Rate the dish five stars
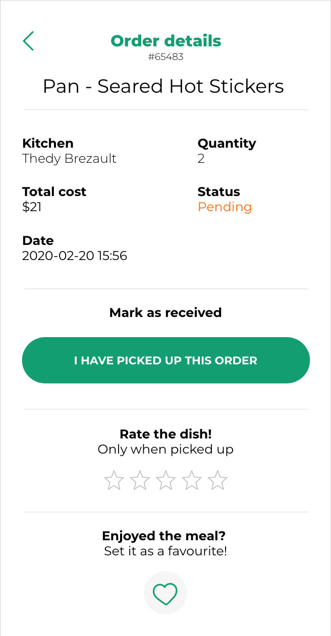Viewport: 331px width, 636px height. point(217,480)
